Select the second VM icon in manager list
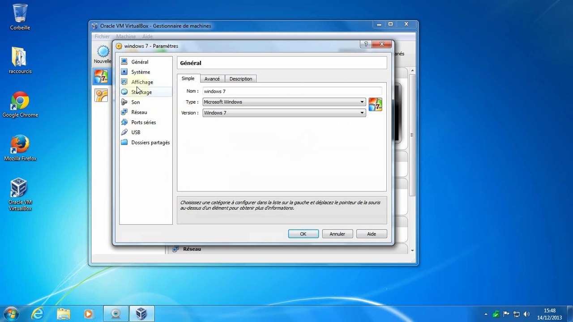 pyautogui.click(x=101, y=95)
